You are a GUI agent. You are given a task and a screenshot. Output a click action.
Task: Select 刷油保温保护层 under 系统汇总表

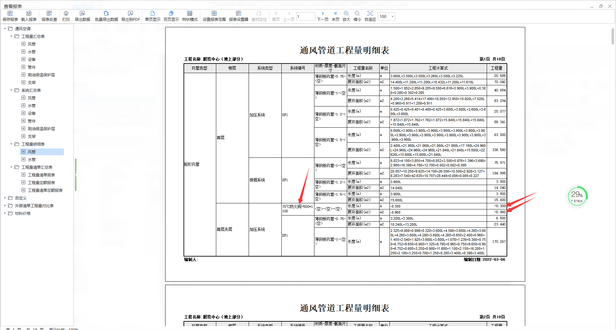pos(41,129)
